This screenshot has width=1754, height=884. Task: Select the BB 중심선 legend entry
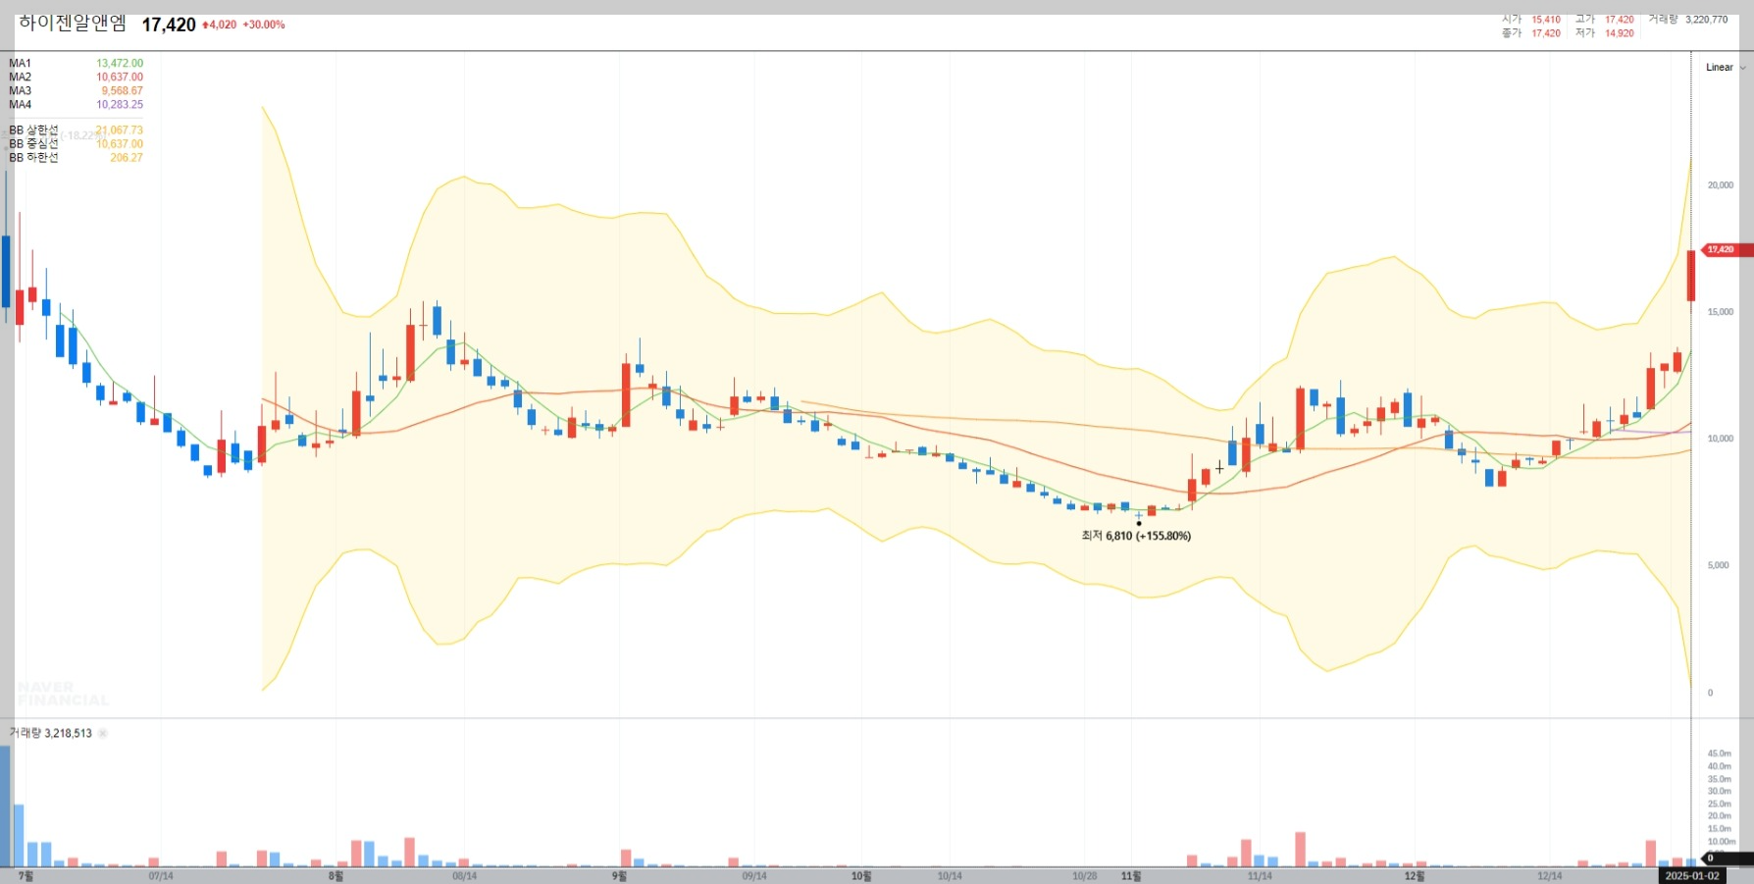[34, 143]
